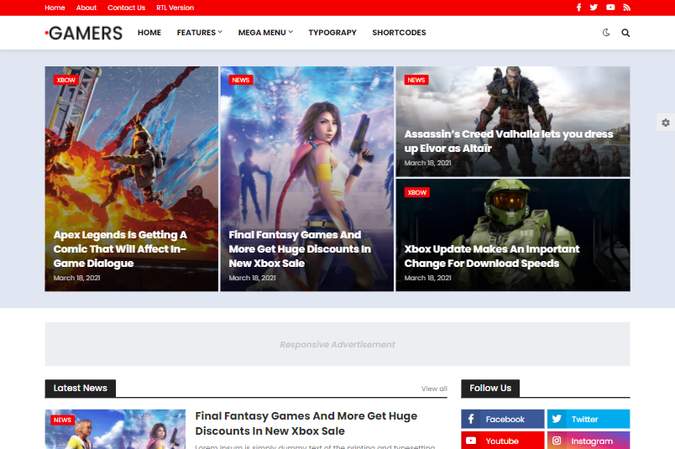Click NEWS tag on Assassin's Creed card
675x449 pixels.
(416, 80)
